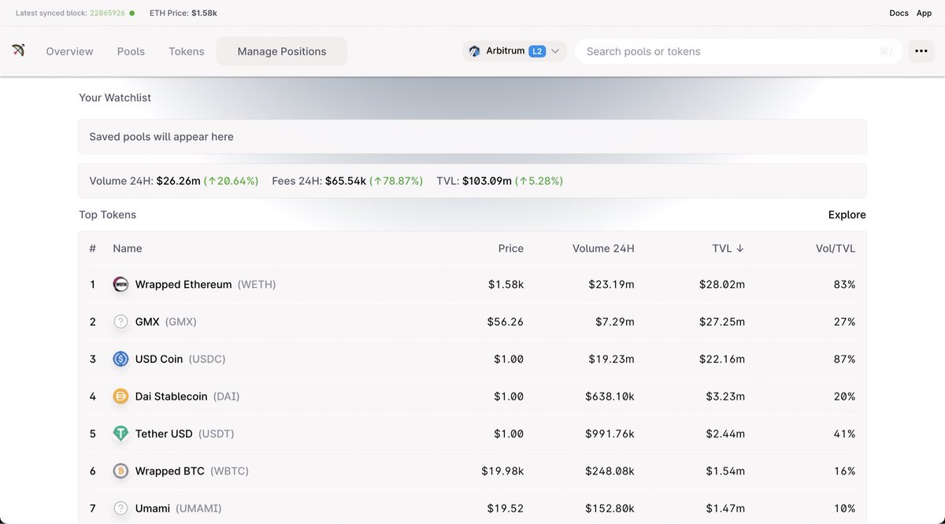Click the ETH Price $1.58k text
Screen dimensions: 945x524
(x=183, y=13)
